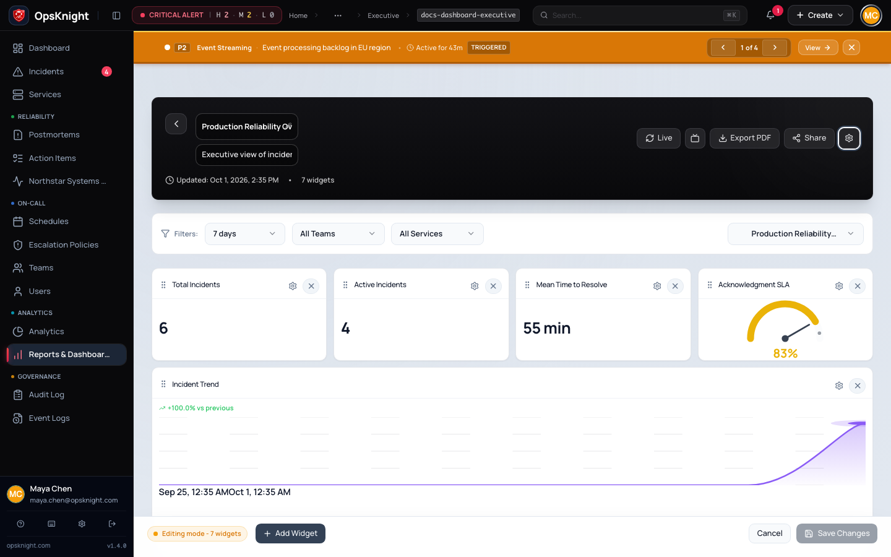891x557 pixels.
Task: Remove the Acknowledgment SLA widget
Action: tap(858, 286)
